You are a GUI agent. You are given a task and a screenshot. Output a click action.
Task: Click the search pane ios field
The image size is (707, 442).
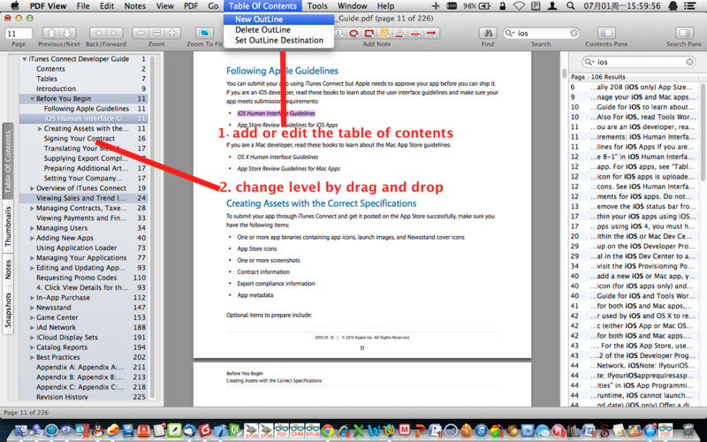638,62
